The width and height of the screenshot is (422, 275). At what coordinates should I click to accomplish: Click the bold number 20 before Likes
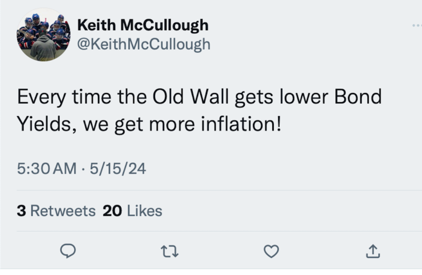[x=112, y=211]
